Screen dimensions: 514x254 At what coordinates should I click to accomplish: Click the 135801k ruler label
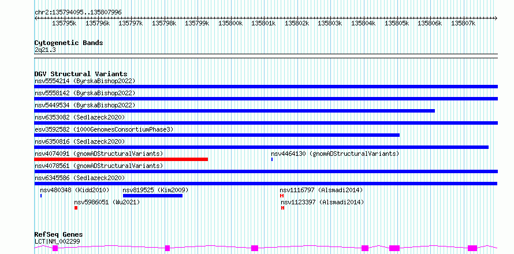pos(264,23)
